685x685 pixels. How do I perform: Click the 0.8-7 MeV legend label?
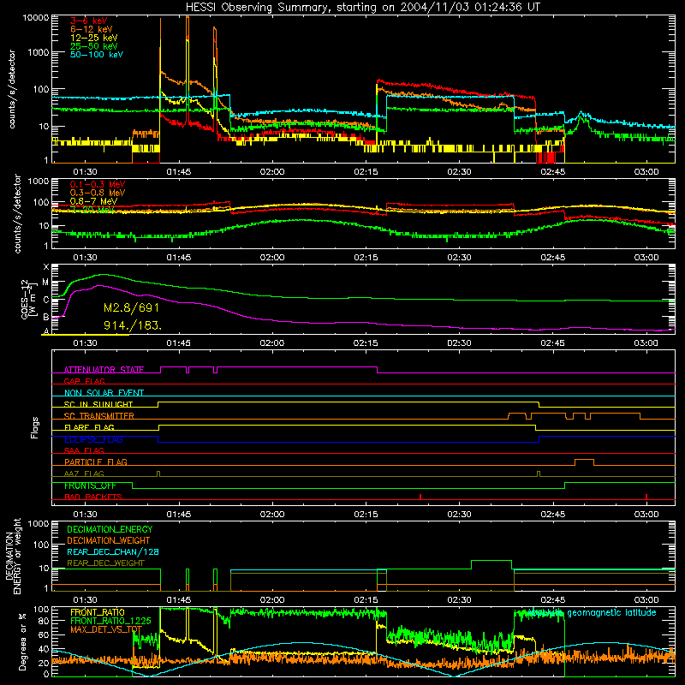click(x=94, y=201)
